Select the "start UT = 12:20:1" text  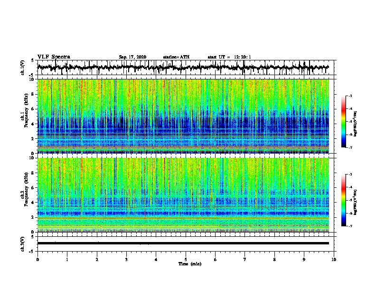point(229,57)
